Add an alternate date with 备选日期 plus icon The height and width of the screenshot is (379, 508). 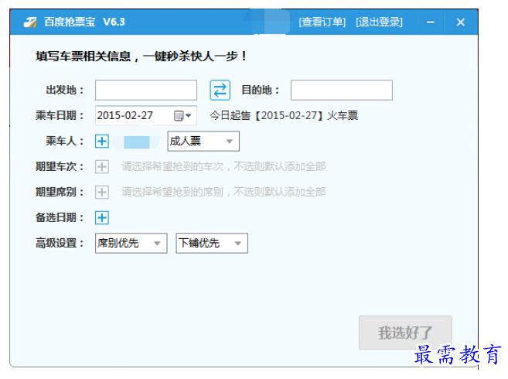pyautogui.click(x=102, y=217)
